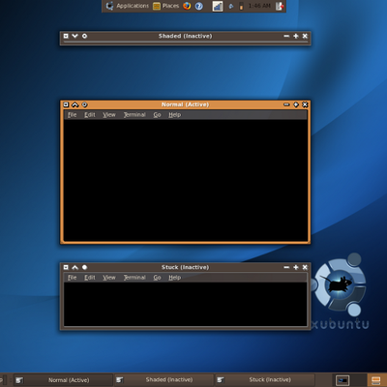Open window menu icon of Normal window
The width and height of the screenshot is (387, 387).
click(x=66, y=104)
